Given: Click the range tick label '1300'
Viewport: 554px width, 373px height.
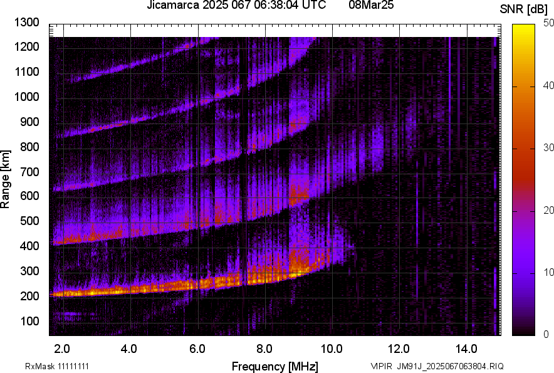Looking at the screenshot, I should (26, 23).
